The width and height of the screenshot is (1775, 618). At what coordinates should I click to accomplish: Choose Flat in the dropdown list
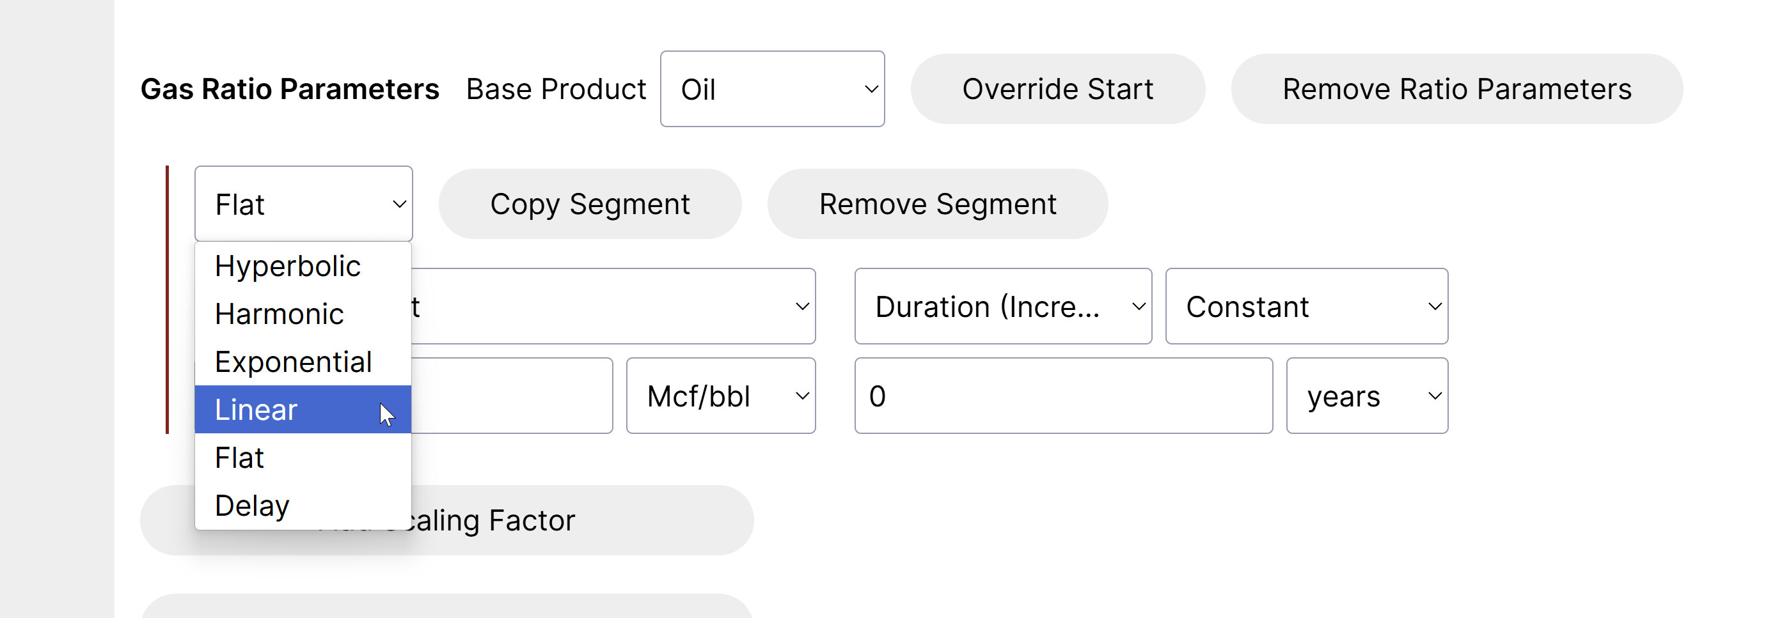(x=240, y=458)
